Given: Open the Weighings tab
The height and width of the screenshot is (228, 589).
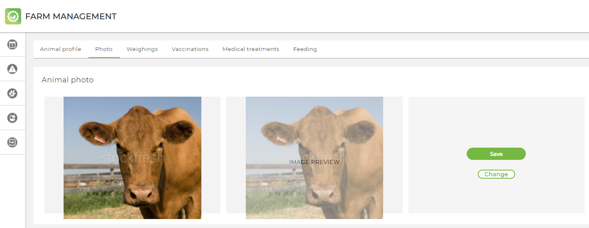Looking at the screenshot, I should 142,49.
